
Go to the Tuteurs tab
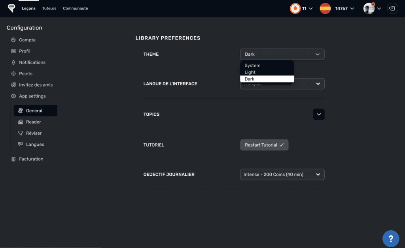49,8
